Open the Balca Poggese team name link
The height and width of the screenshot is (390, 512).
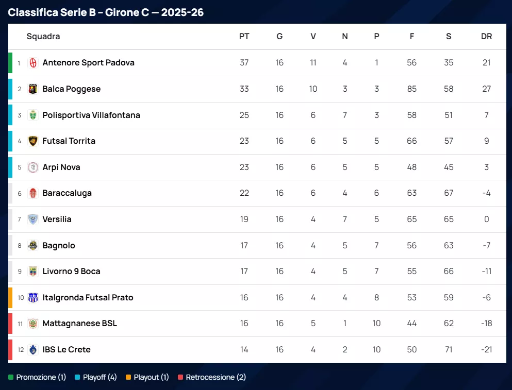71,89
